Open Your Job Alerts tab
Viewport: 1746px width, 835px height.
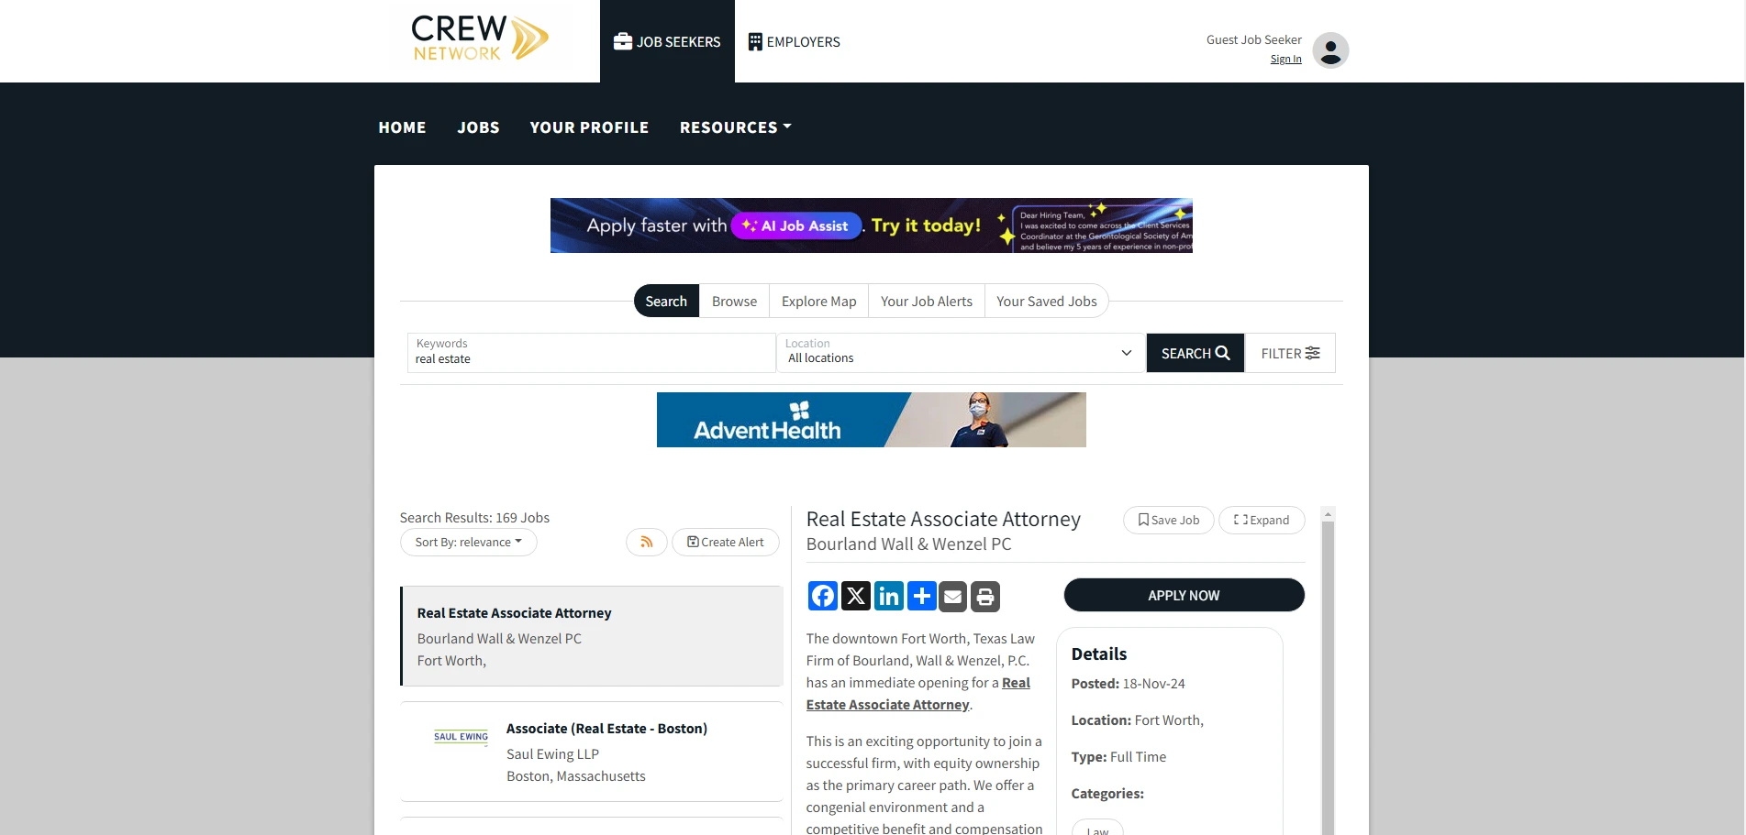tap(926, 301)
